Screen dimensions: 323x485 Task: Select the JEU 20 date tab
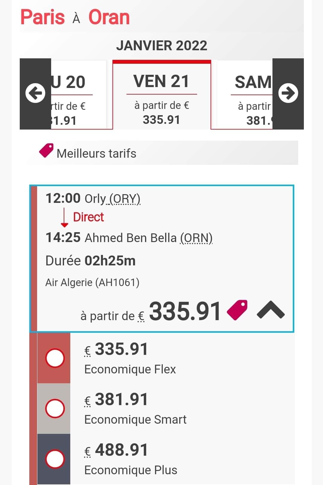[x=79, y=95]
